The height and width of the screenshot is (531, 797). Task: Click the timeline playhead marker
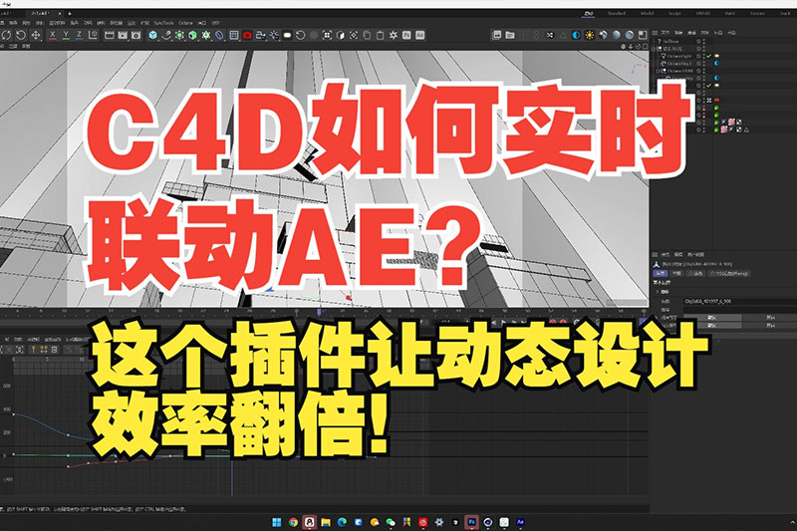[319, 311]
